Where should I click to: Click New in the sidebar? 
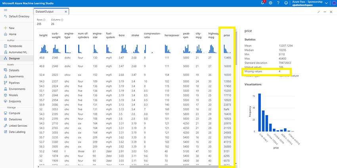point(12,28)
